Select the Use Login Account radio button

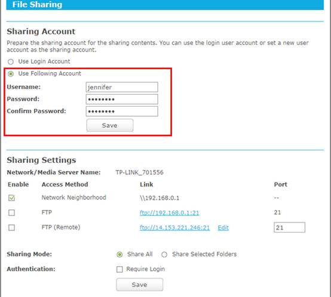[11, 61]
